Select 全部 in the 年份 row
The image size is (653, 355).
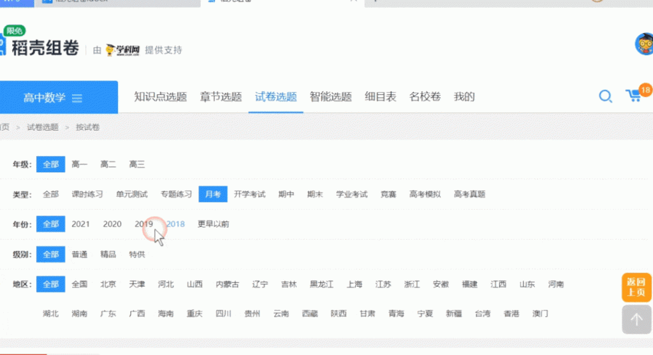[x=51, y=224]
